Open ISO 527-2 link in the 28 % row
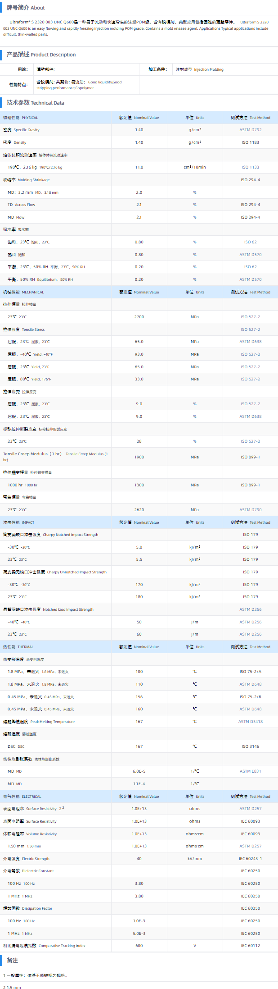 click(250, 441)
